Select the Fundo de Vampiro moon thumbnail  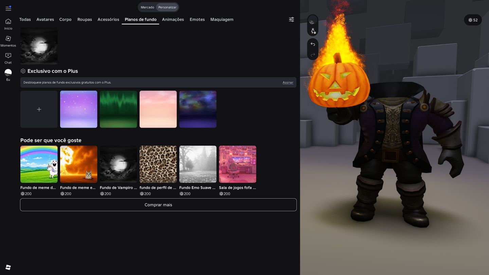(x=119, y=164)
